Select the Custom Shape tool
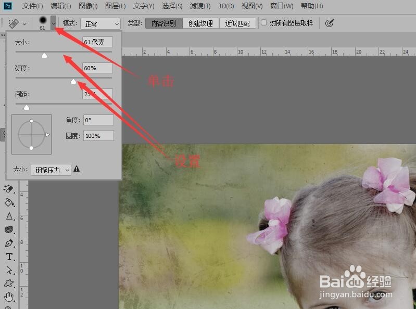This screenshot has height=309, width=416. 9,284
